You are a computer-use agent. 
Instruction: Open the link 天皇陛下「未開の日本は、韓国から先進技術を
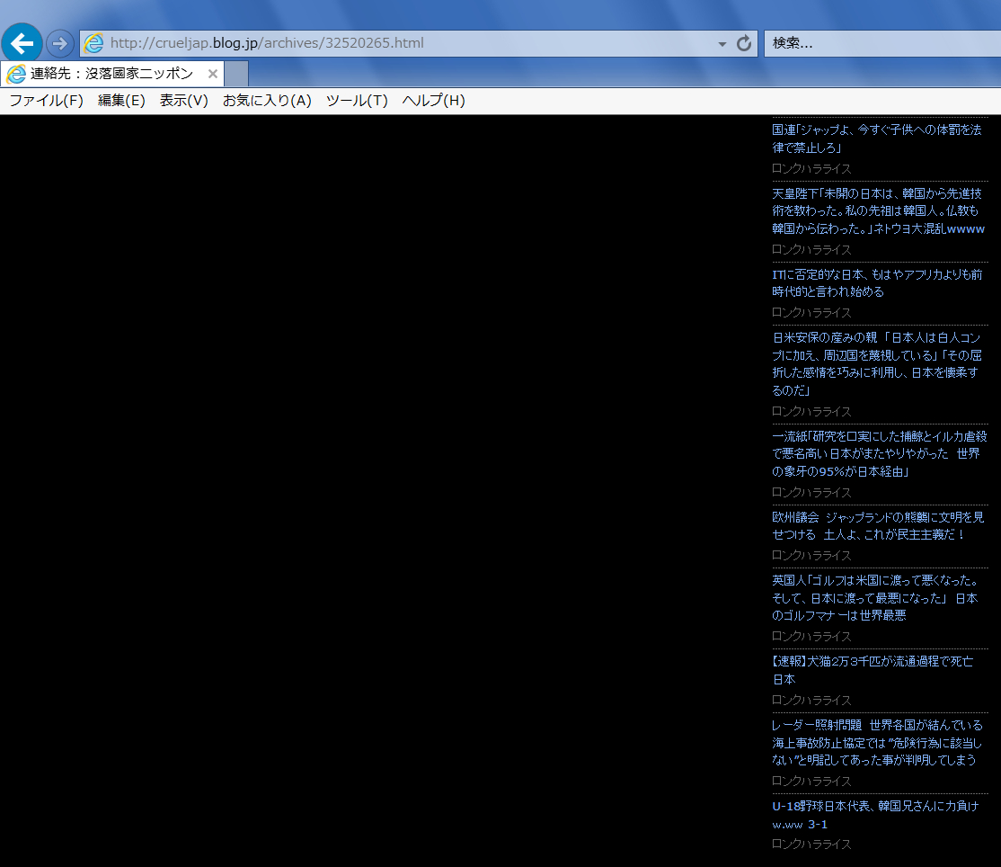click(879, 210)
